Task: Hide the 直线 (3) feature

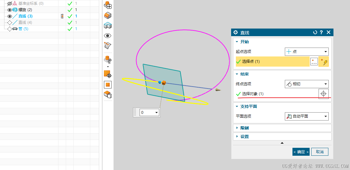Action: 10,16
